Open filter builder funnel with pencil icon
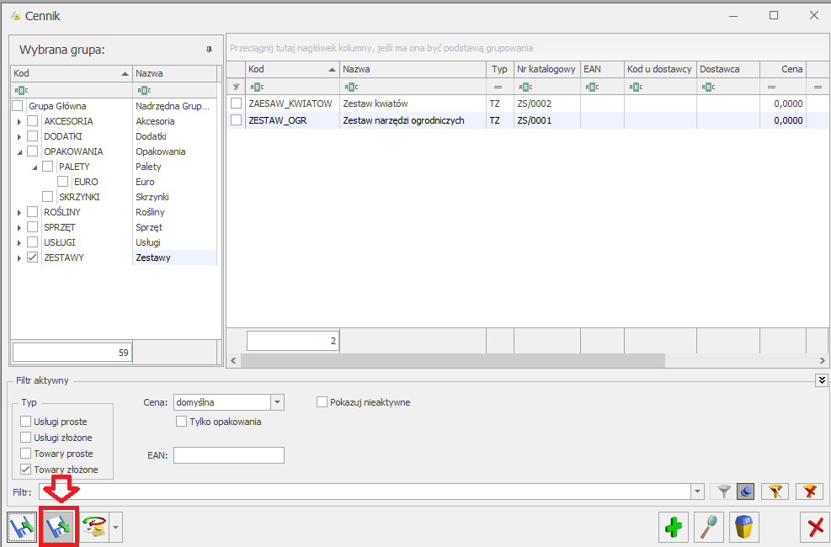Viewport: 831px width, 547px height. pyautogui.click(x=774, y=491)
